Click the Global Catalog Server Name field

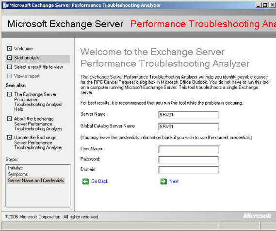click(x=189, y=126)
